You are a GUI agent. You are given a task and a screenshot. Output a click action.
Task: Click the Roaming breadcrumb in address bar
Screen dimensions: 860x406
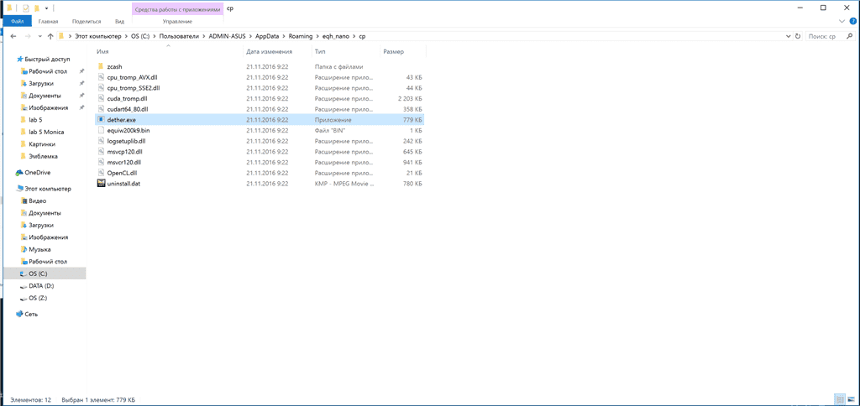click(299, 37)
